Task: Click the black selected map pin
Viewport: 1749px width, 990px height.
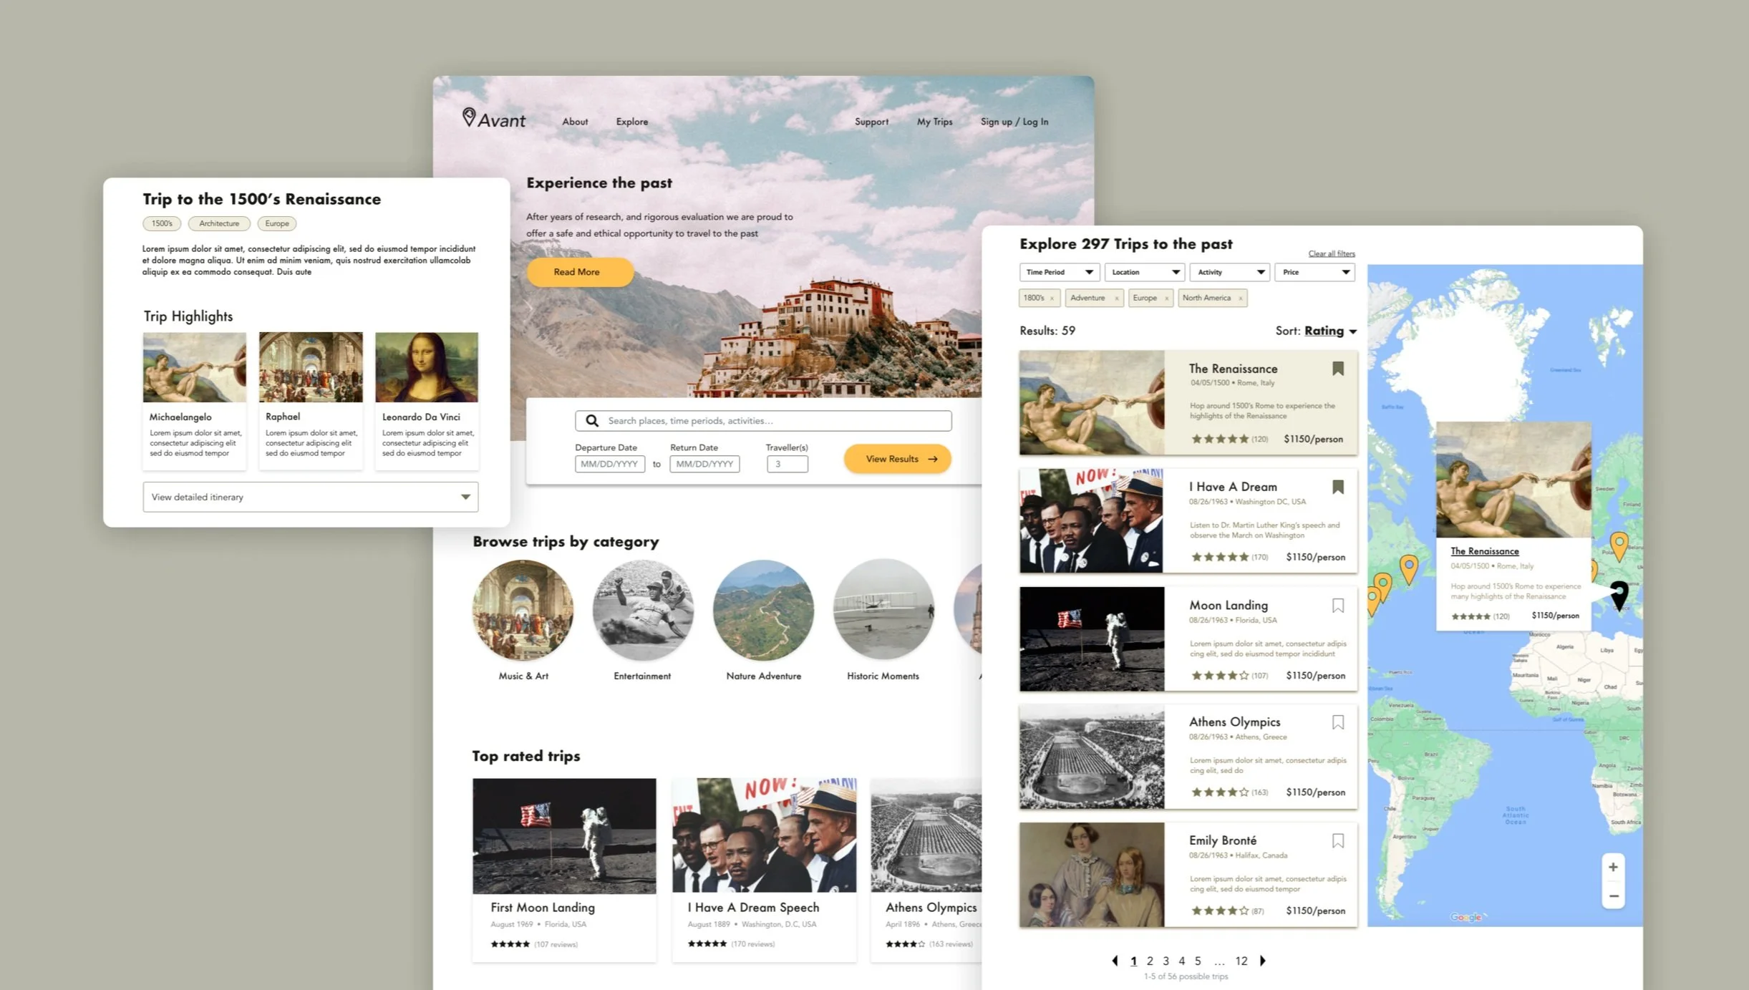Action: tap(1619, 593)
